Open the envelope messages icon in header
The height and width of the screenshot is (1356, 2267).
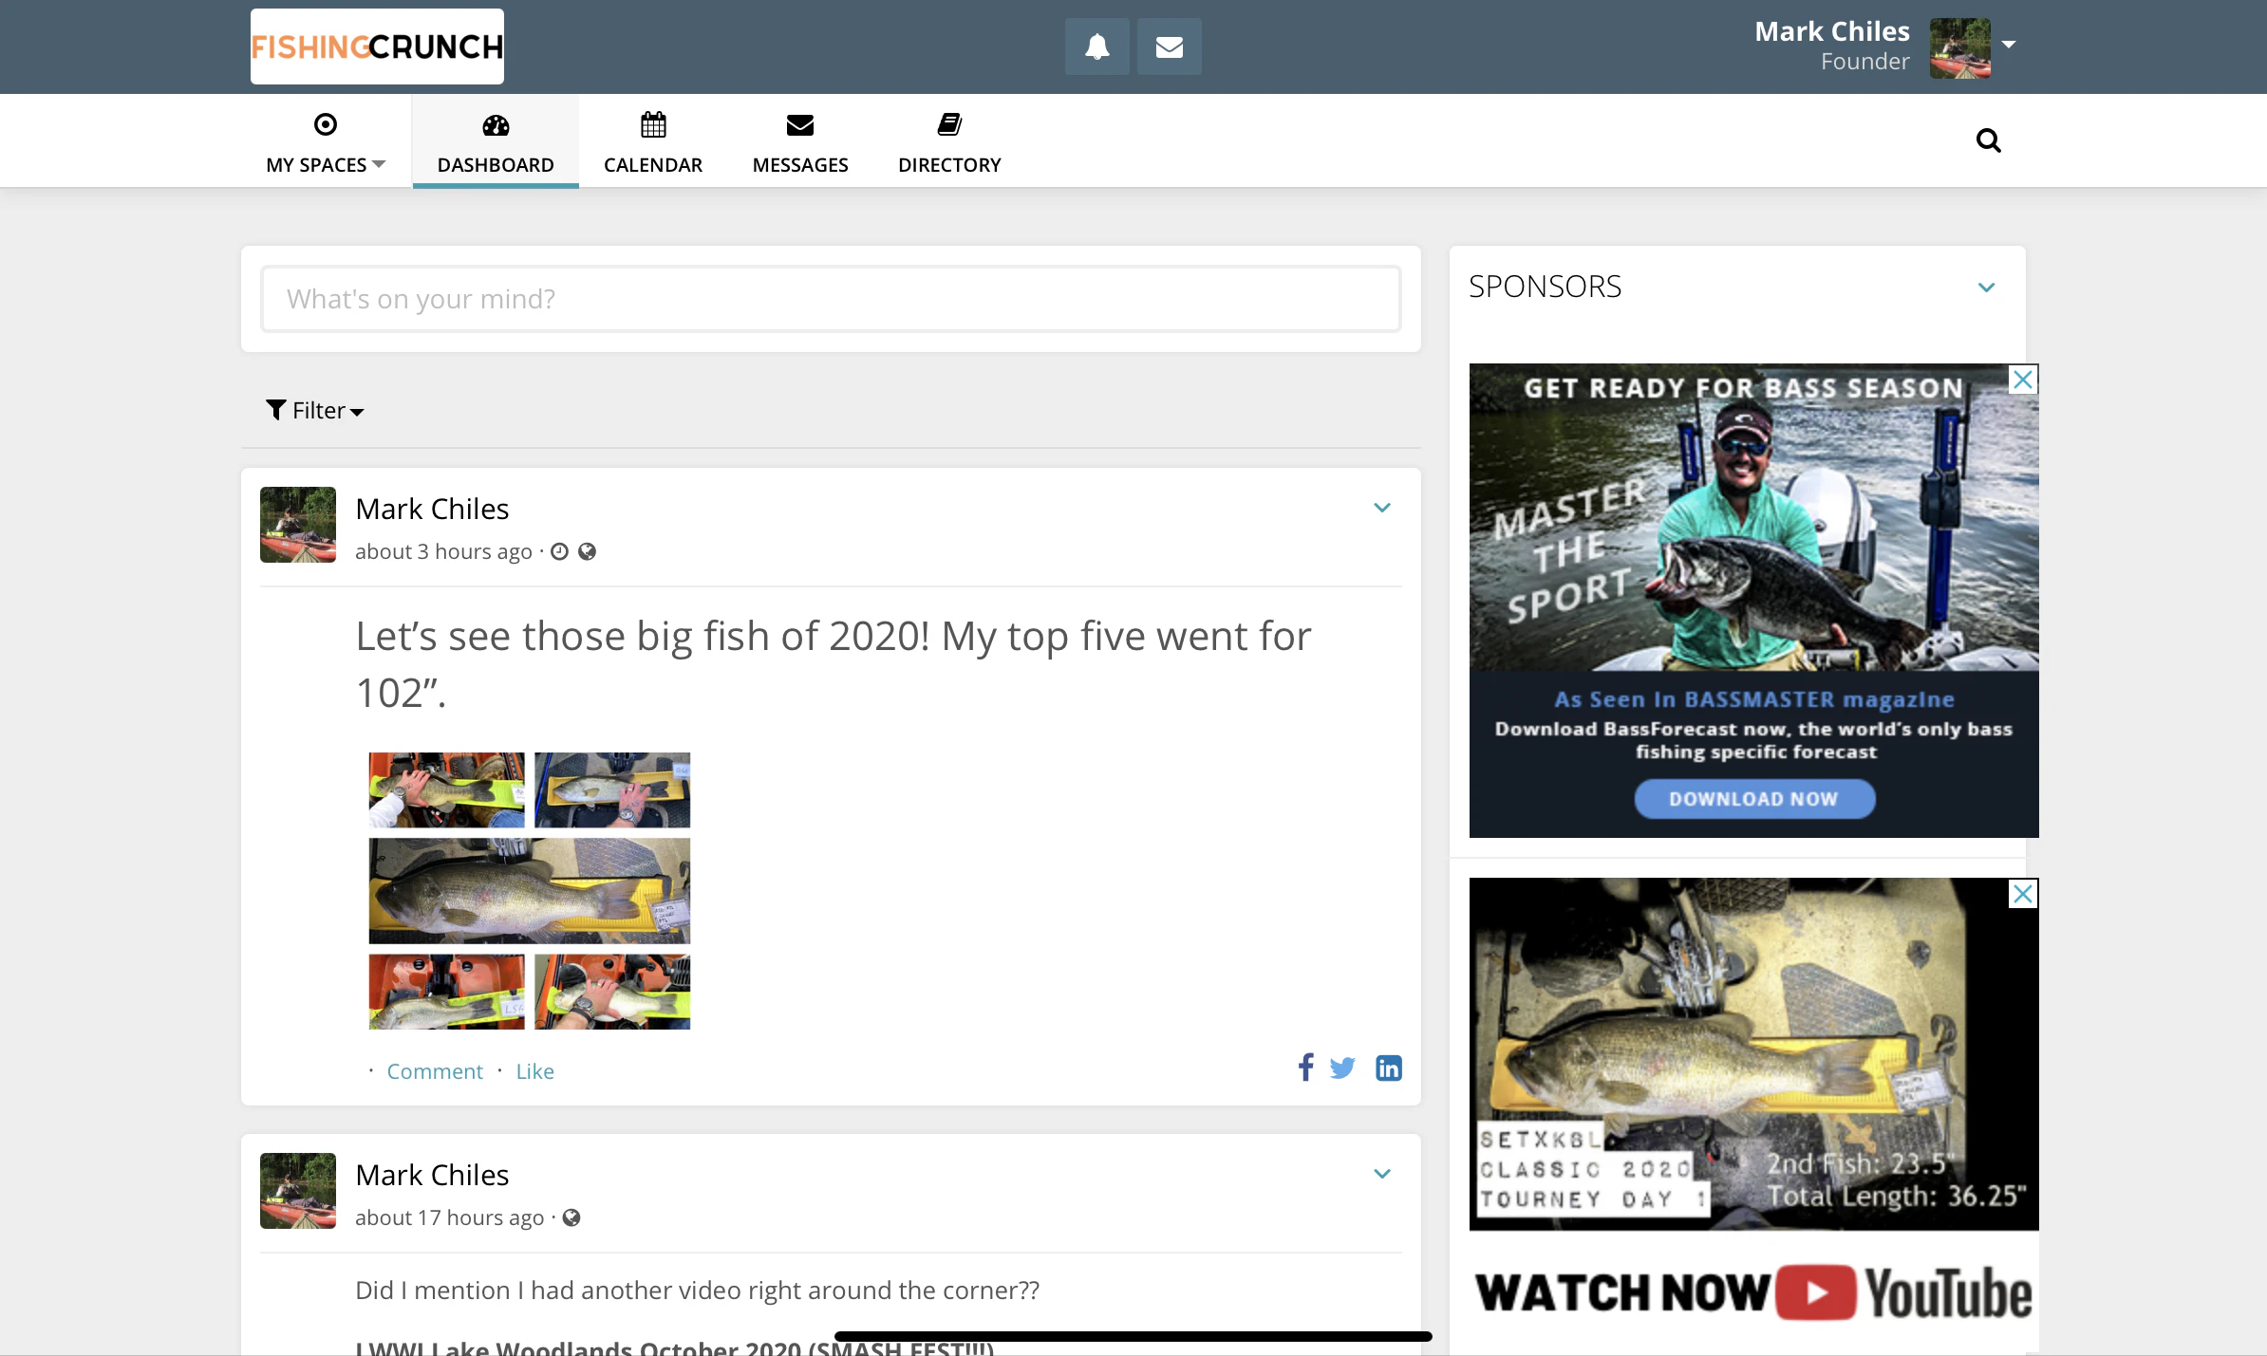coord(1169,46)
